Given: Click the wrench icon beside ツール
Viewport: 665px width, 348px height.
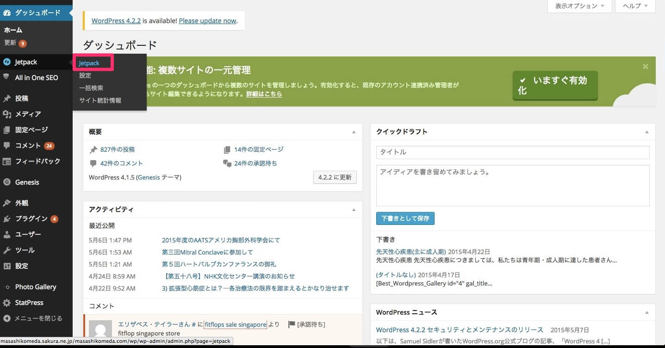Looking at the screenshot, I should coord(7,250).
